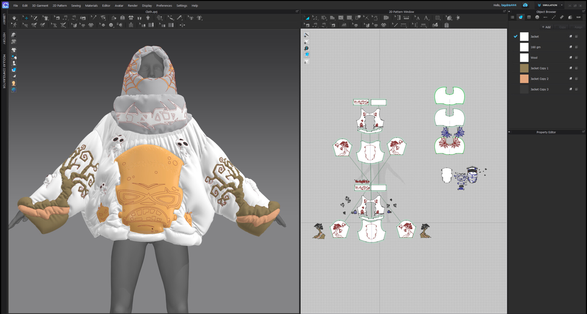Open the Sewing menu

coord(76,6)
